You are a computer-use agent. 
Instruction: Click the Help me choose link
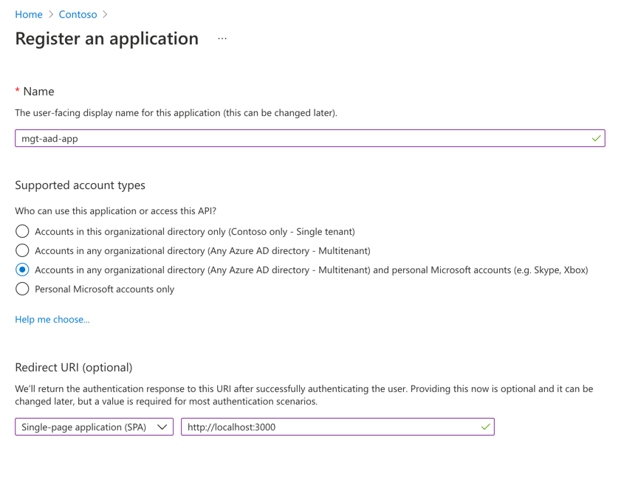tap(52, 319)
